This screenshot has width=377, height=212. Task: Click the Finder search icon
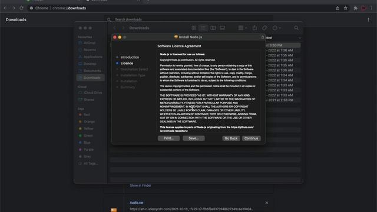coord(296,28)
